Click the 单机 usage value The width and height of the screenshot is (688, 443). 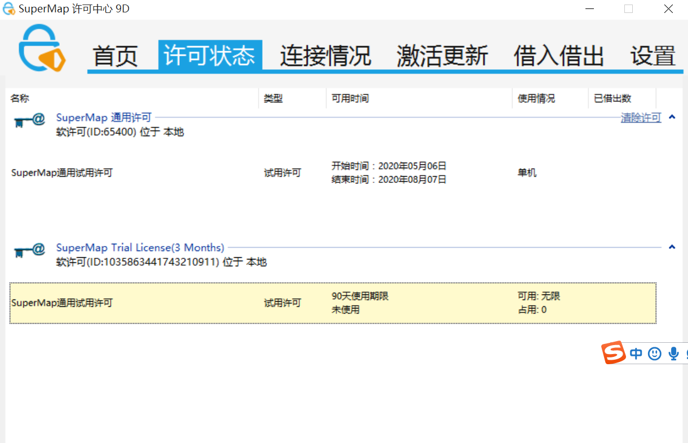click(x=527, y=173)
